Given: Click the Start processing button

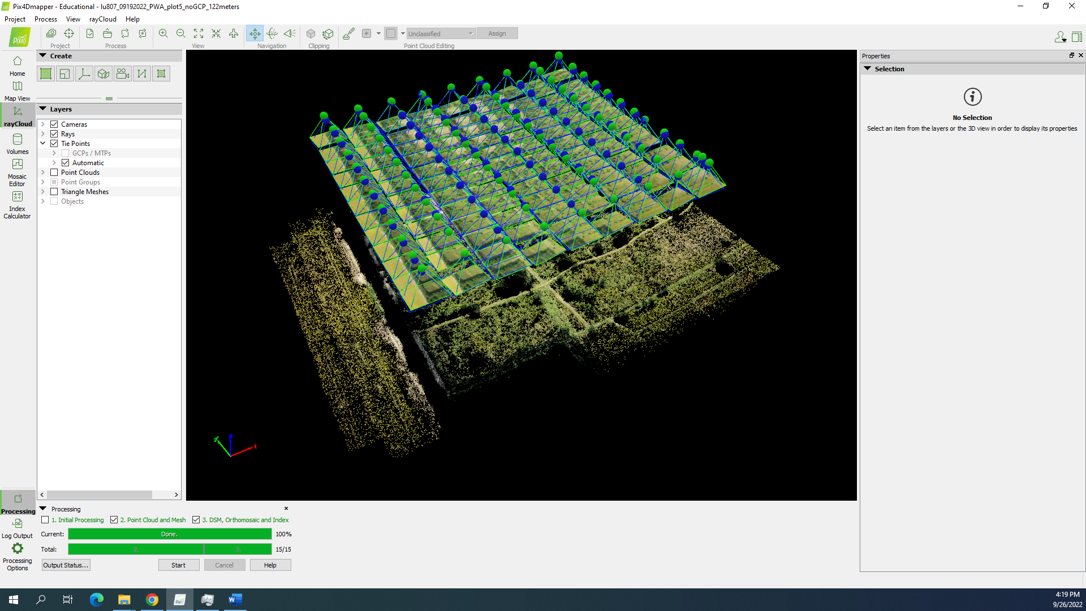Looking at the screenshot, I should [x=179, y=565].
